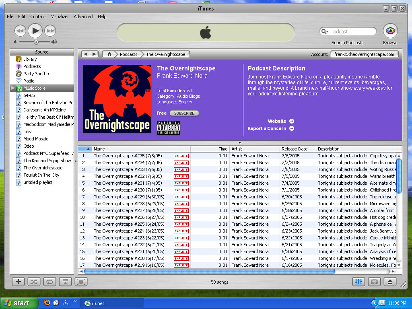
Task: Click Report a Concern link
Action: (x=271, y=128)
